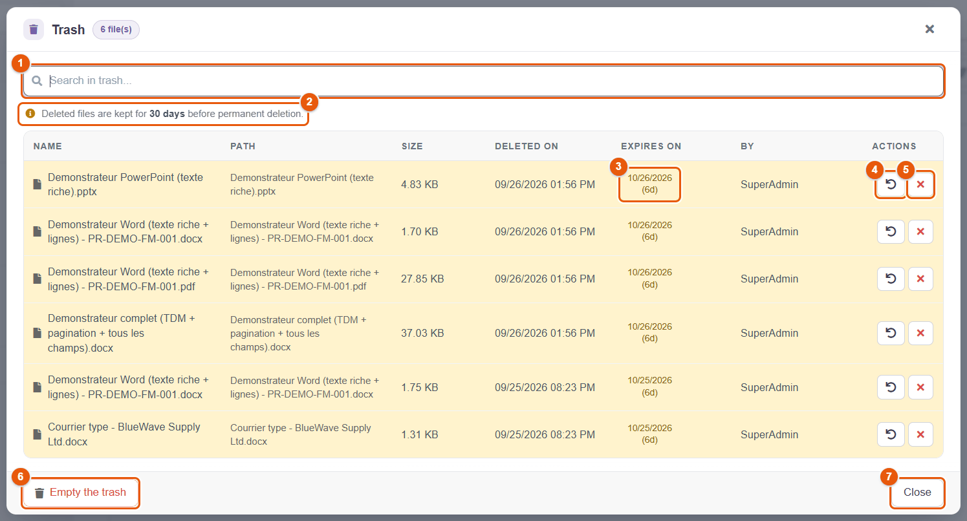
Task: Click the trash can icon beside the Trash title
Action: [x=34, y=29]
